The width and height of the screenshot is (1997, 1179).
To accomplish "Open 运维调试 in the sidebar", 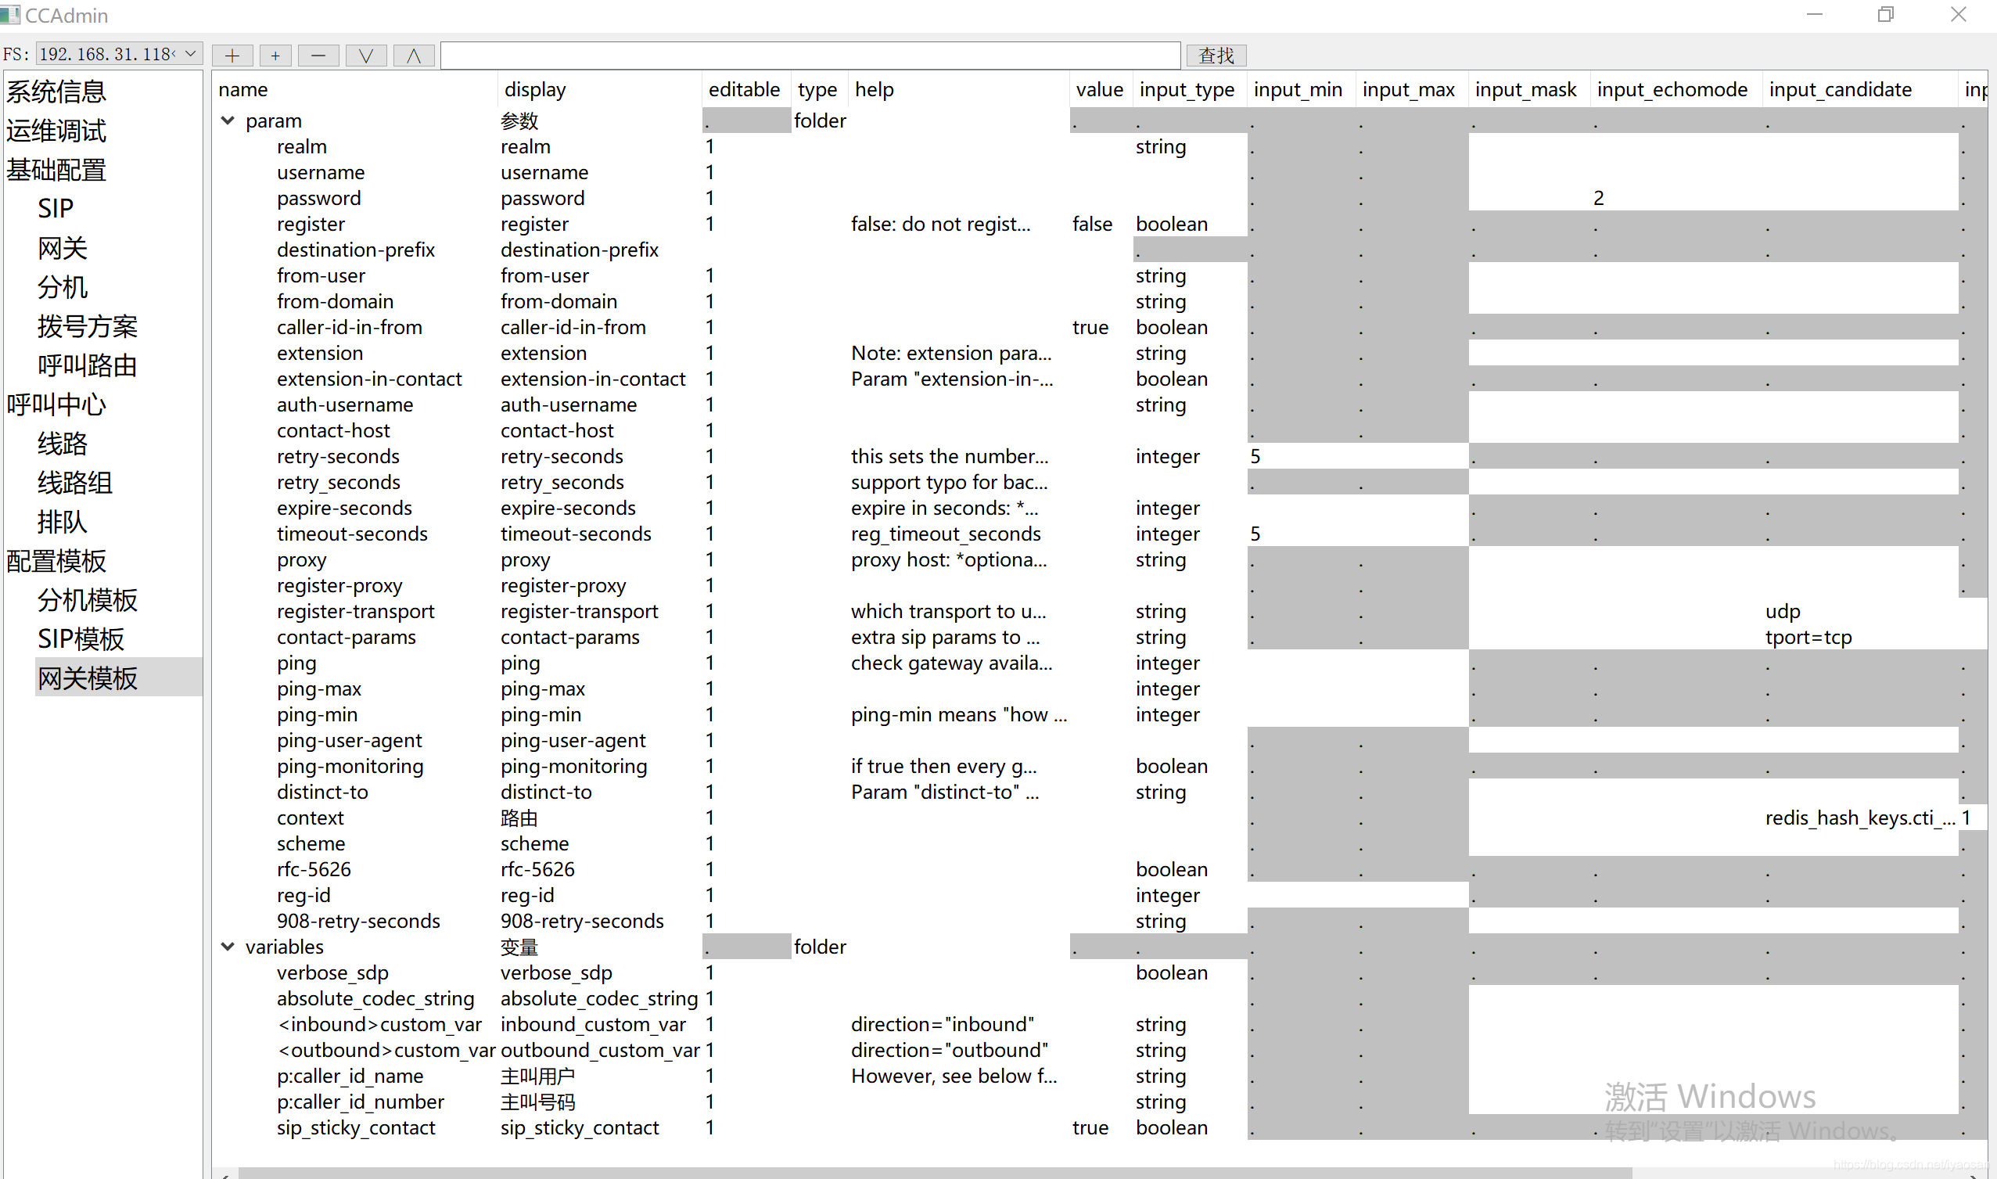I will tap(56, 131).
